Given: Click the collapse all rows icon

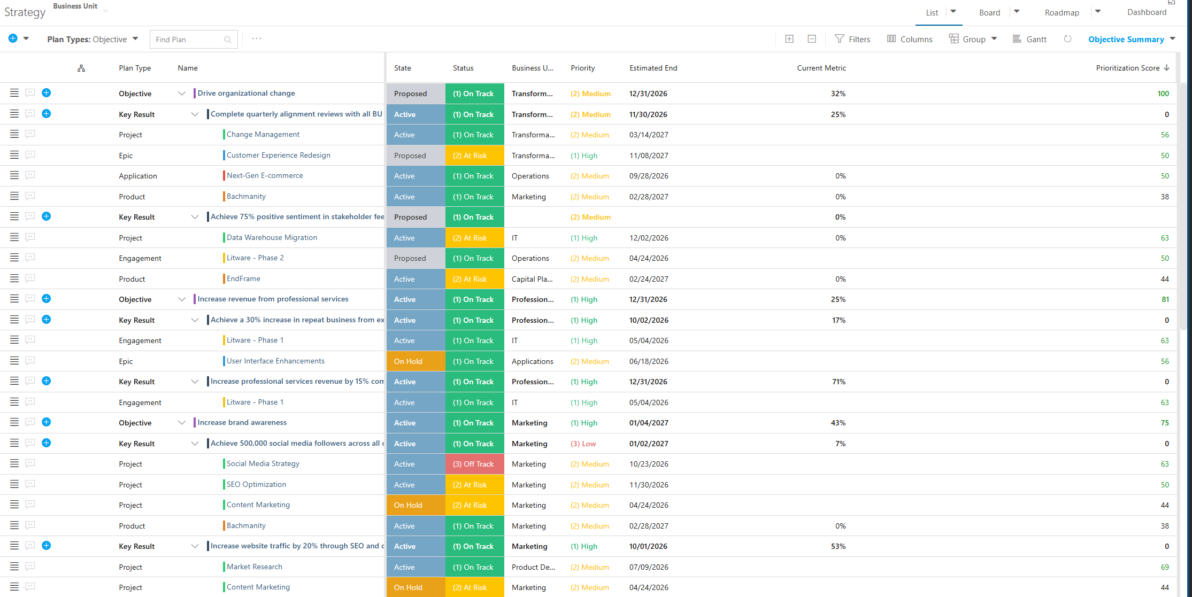Looking at the screenshot, I should point(812,39).
